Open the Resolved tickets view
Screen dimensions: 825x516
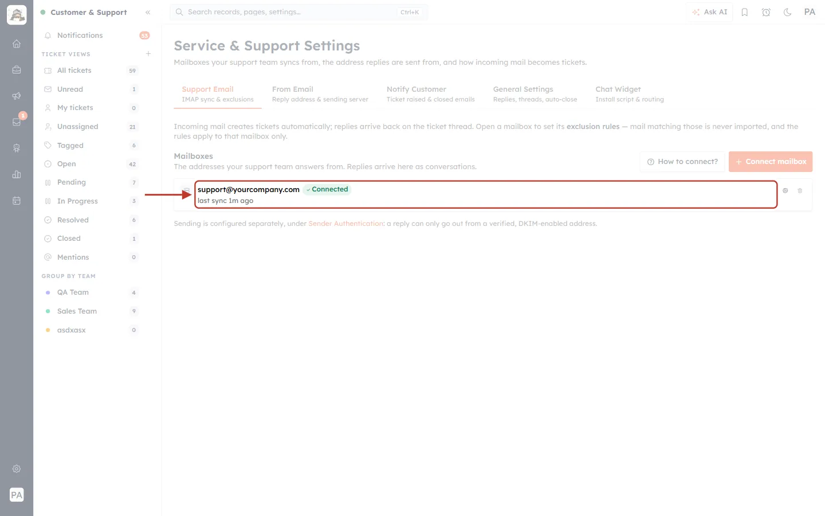92,220
